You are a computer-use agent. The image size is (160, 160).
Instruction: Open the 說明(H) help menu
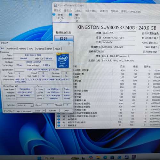(115, 11)
